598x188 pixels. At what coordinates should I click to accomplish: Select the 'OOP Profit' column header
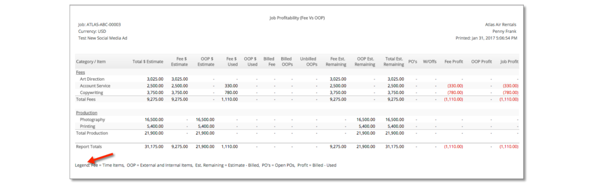[x=482, y=62]
